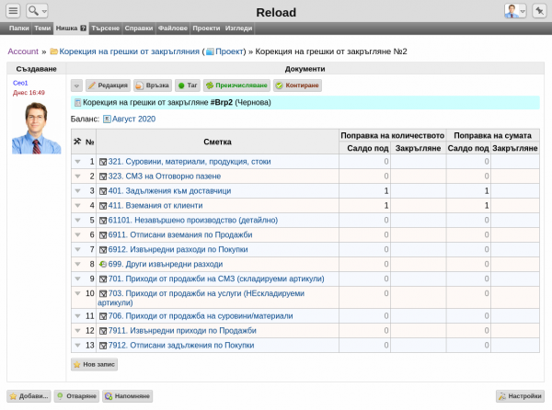The height and width of the screenshot is (410, 552).
Task: Click the user avatar photo
Action: (36, 127)
